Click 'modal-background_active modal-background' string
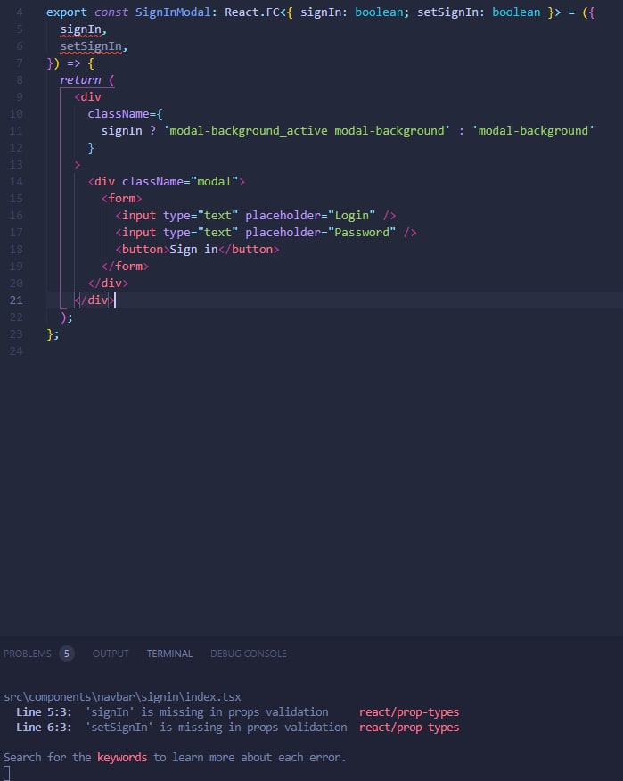The height and width of the screenshot is (781, 623). tap(307, 131)
